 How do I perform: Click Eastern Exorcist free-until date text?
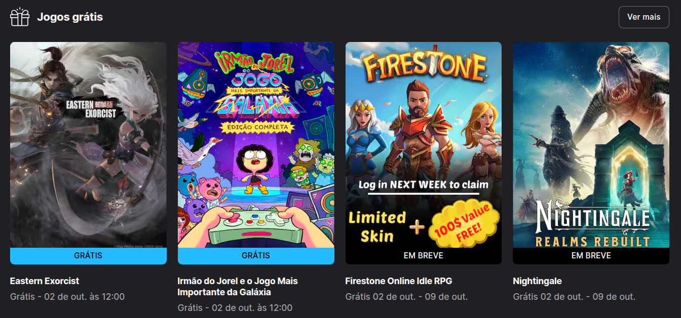(67, 297)
